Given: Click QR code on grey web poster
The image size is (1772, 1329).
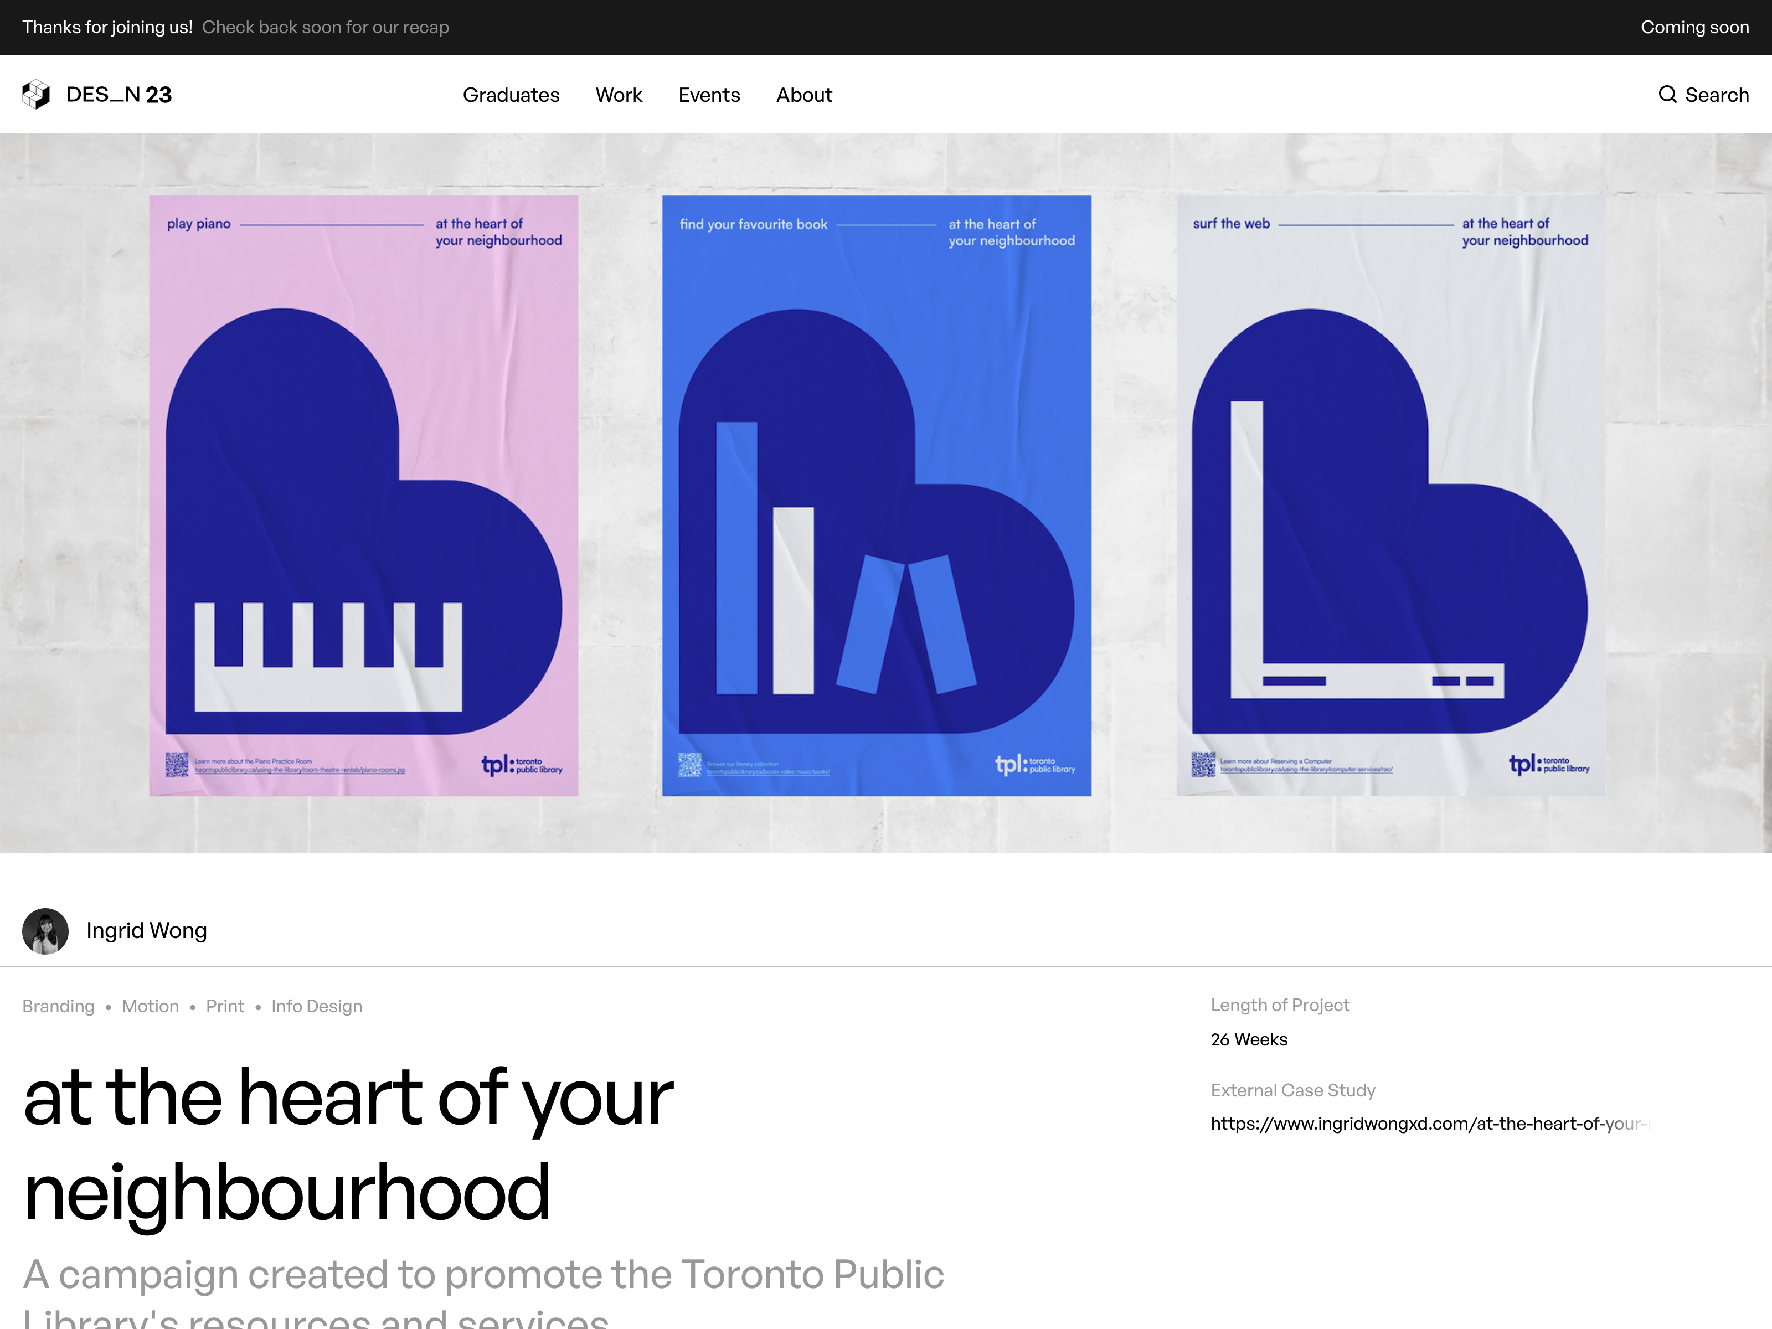Looking at the screenshot, I should pos(1203,764).
